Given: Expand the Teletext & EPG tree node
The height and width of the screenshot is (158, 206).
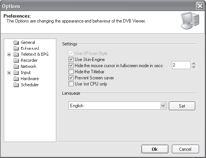Looking at the screenshot, I should pyautogui.click(x=9, y=54).
